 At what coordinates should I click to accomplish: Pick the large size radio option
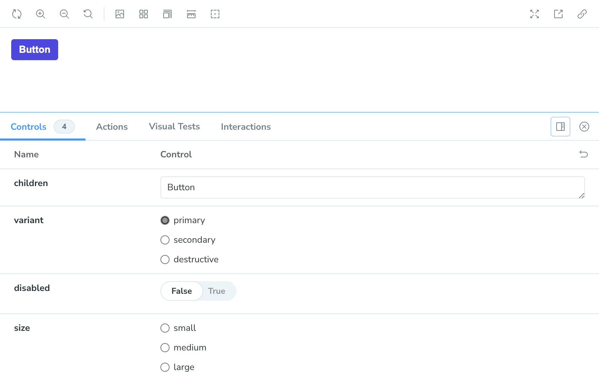pyautogui.click(x=165, y=367)
